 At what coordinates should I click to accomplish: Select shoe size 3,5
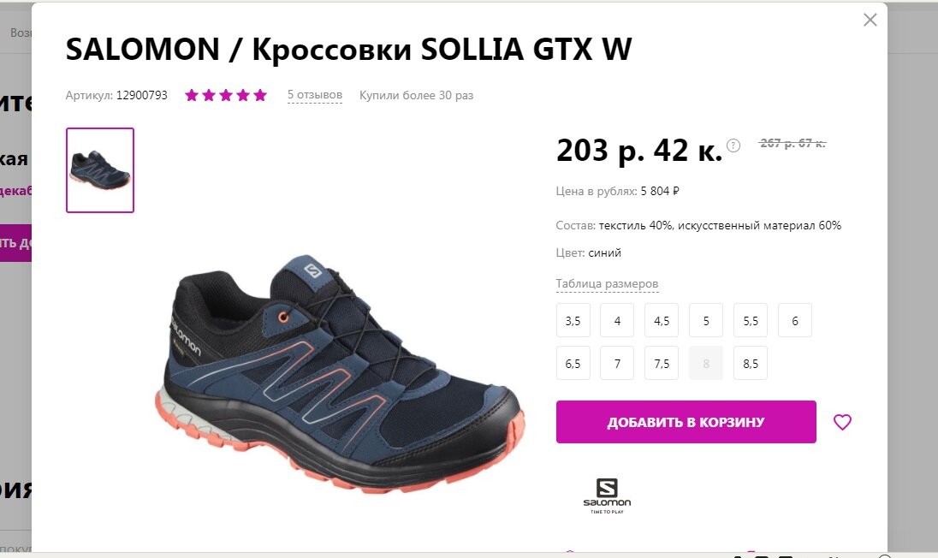(573, 321)
